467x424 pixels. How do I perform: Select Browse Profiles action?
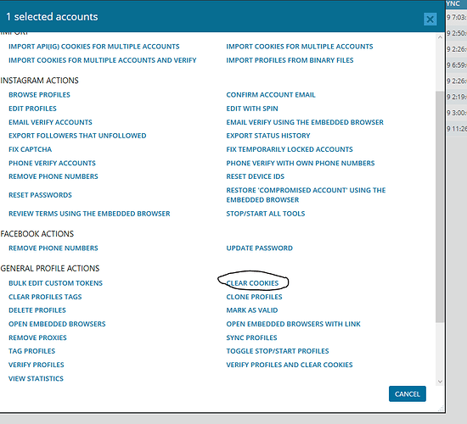[x=39, y=95]
